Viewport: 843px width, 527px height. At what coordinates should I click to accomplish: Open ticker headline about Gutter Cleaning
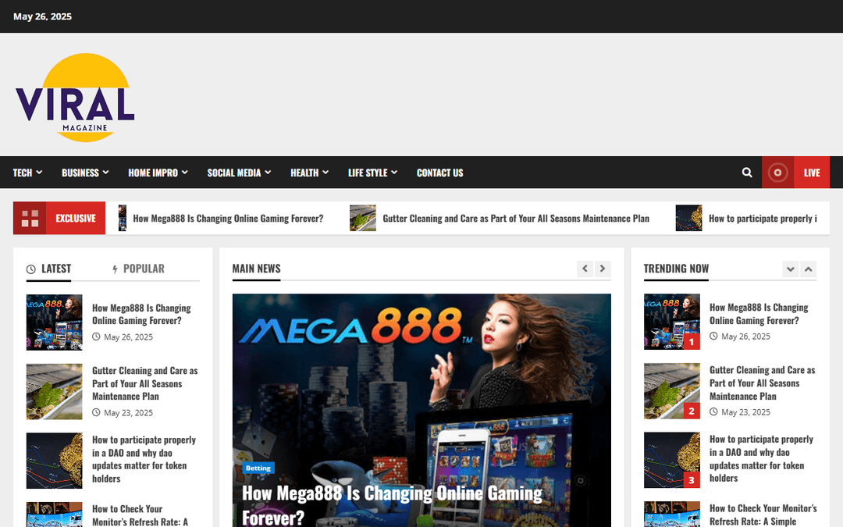pyautogui.click(x=516, y=219)
